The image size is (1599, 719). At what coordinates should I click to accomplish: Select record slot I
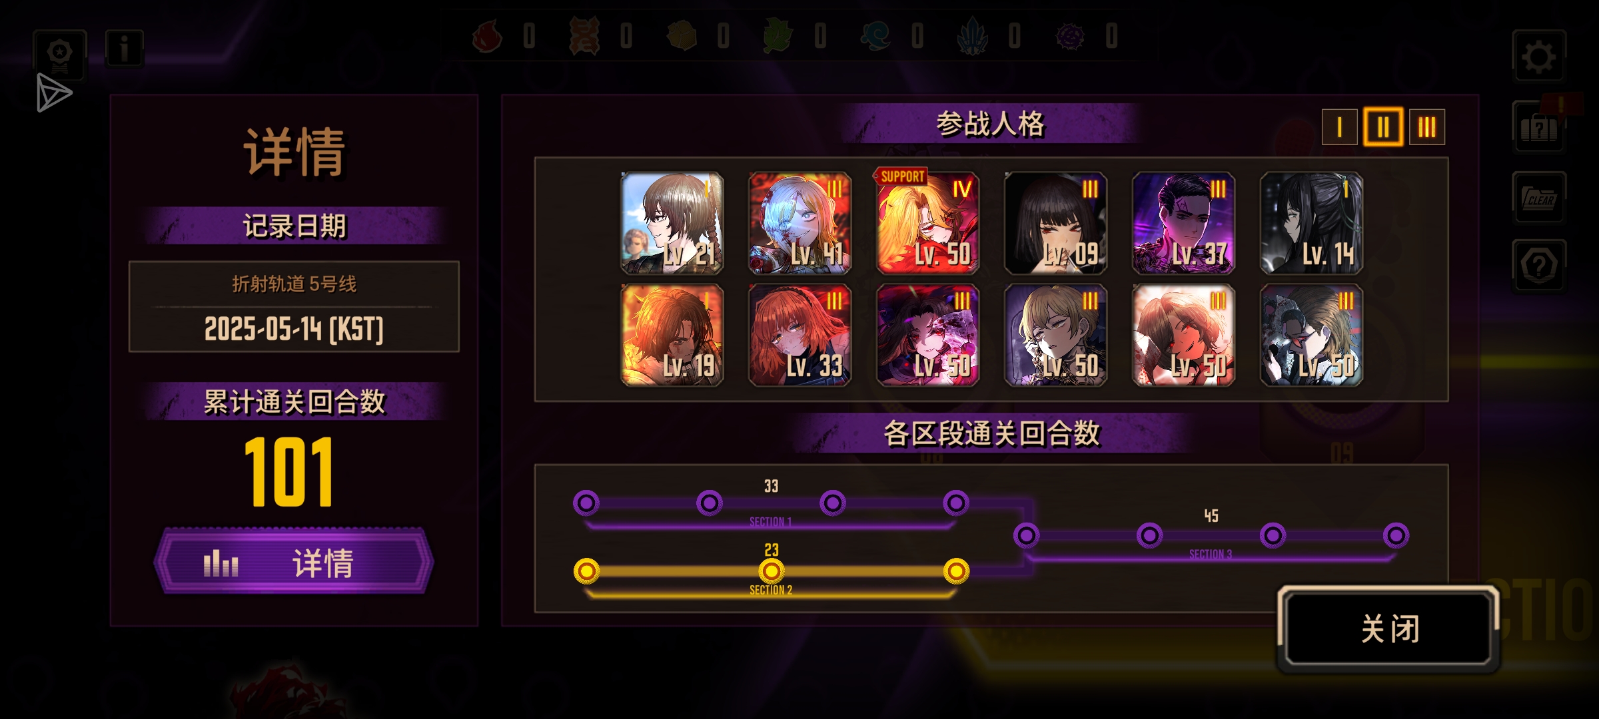point(1339,126)
